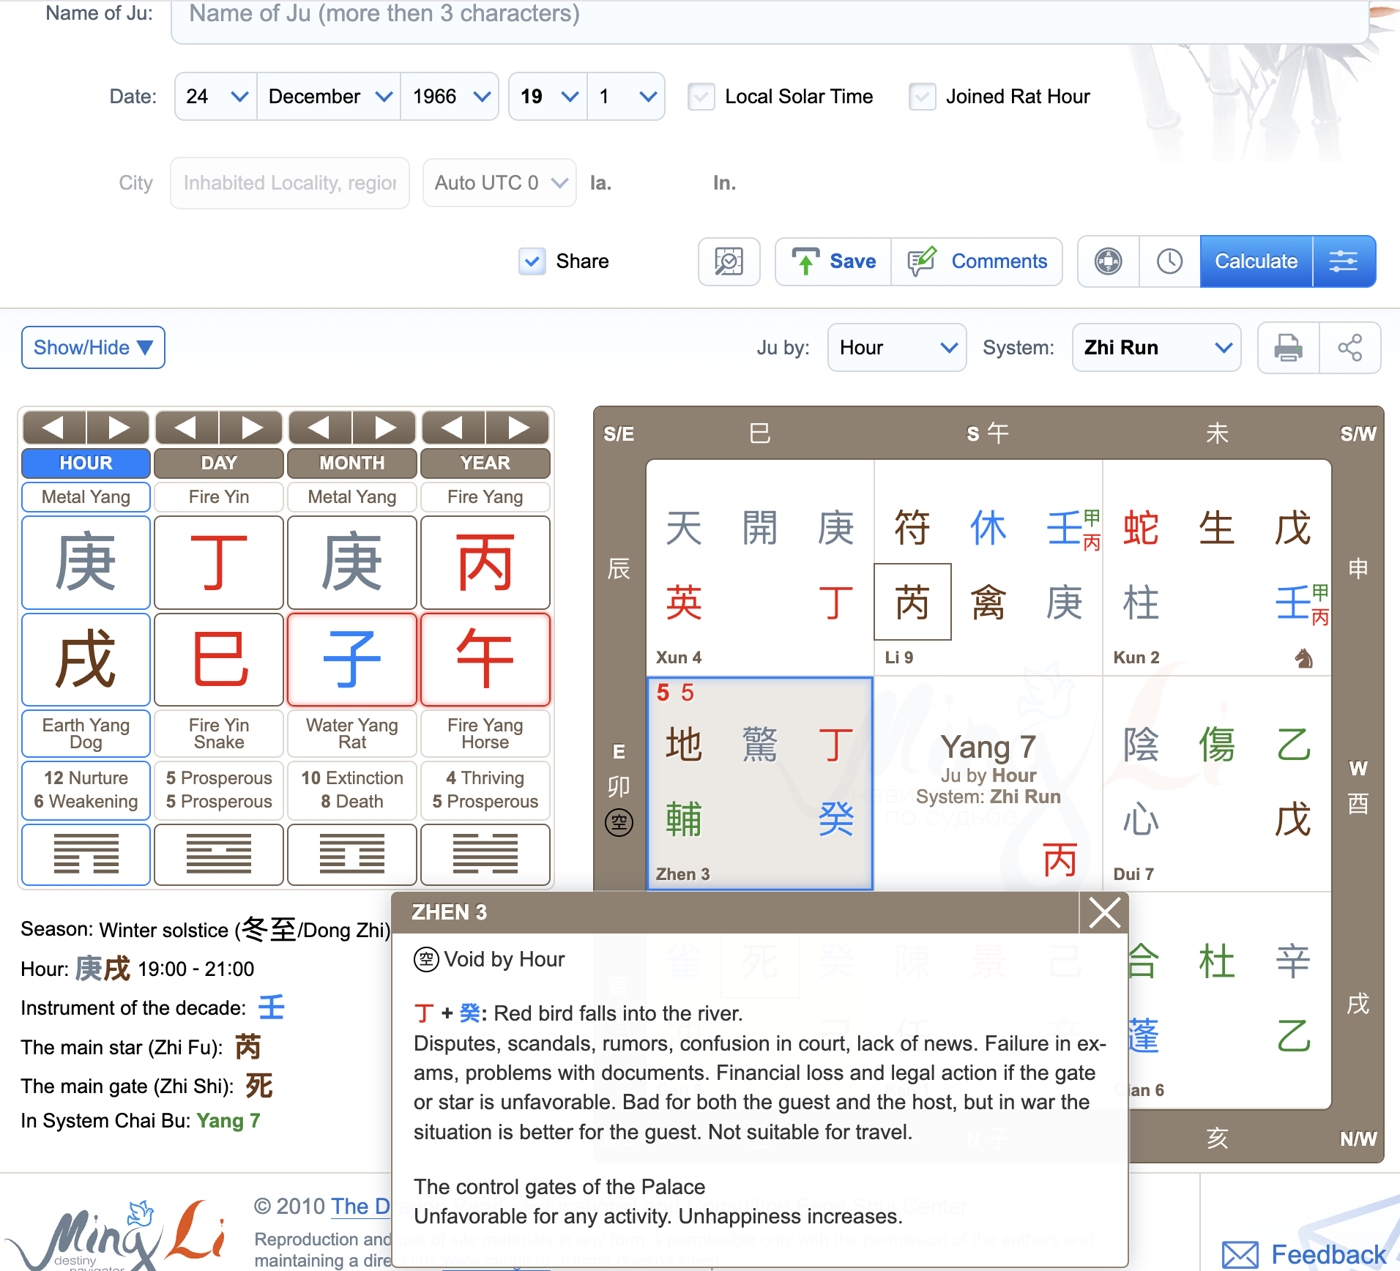This screenshot has width=1400, height=1271.
Task: Click the Day pillar trigram symbol
Action: (x=219, y=854)
